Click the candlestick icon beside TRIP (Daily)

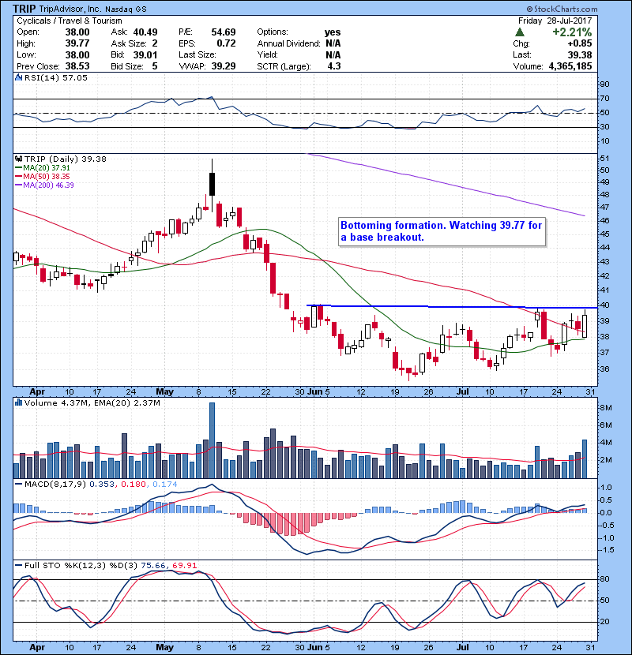[x=18, y=159]
